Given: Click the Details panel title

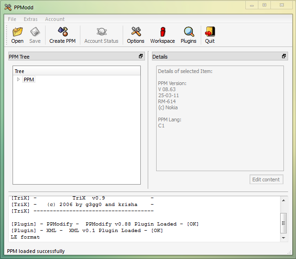Looking at the screenshot, I should pyautogui.click(x=160, y=57).
